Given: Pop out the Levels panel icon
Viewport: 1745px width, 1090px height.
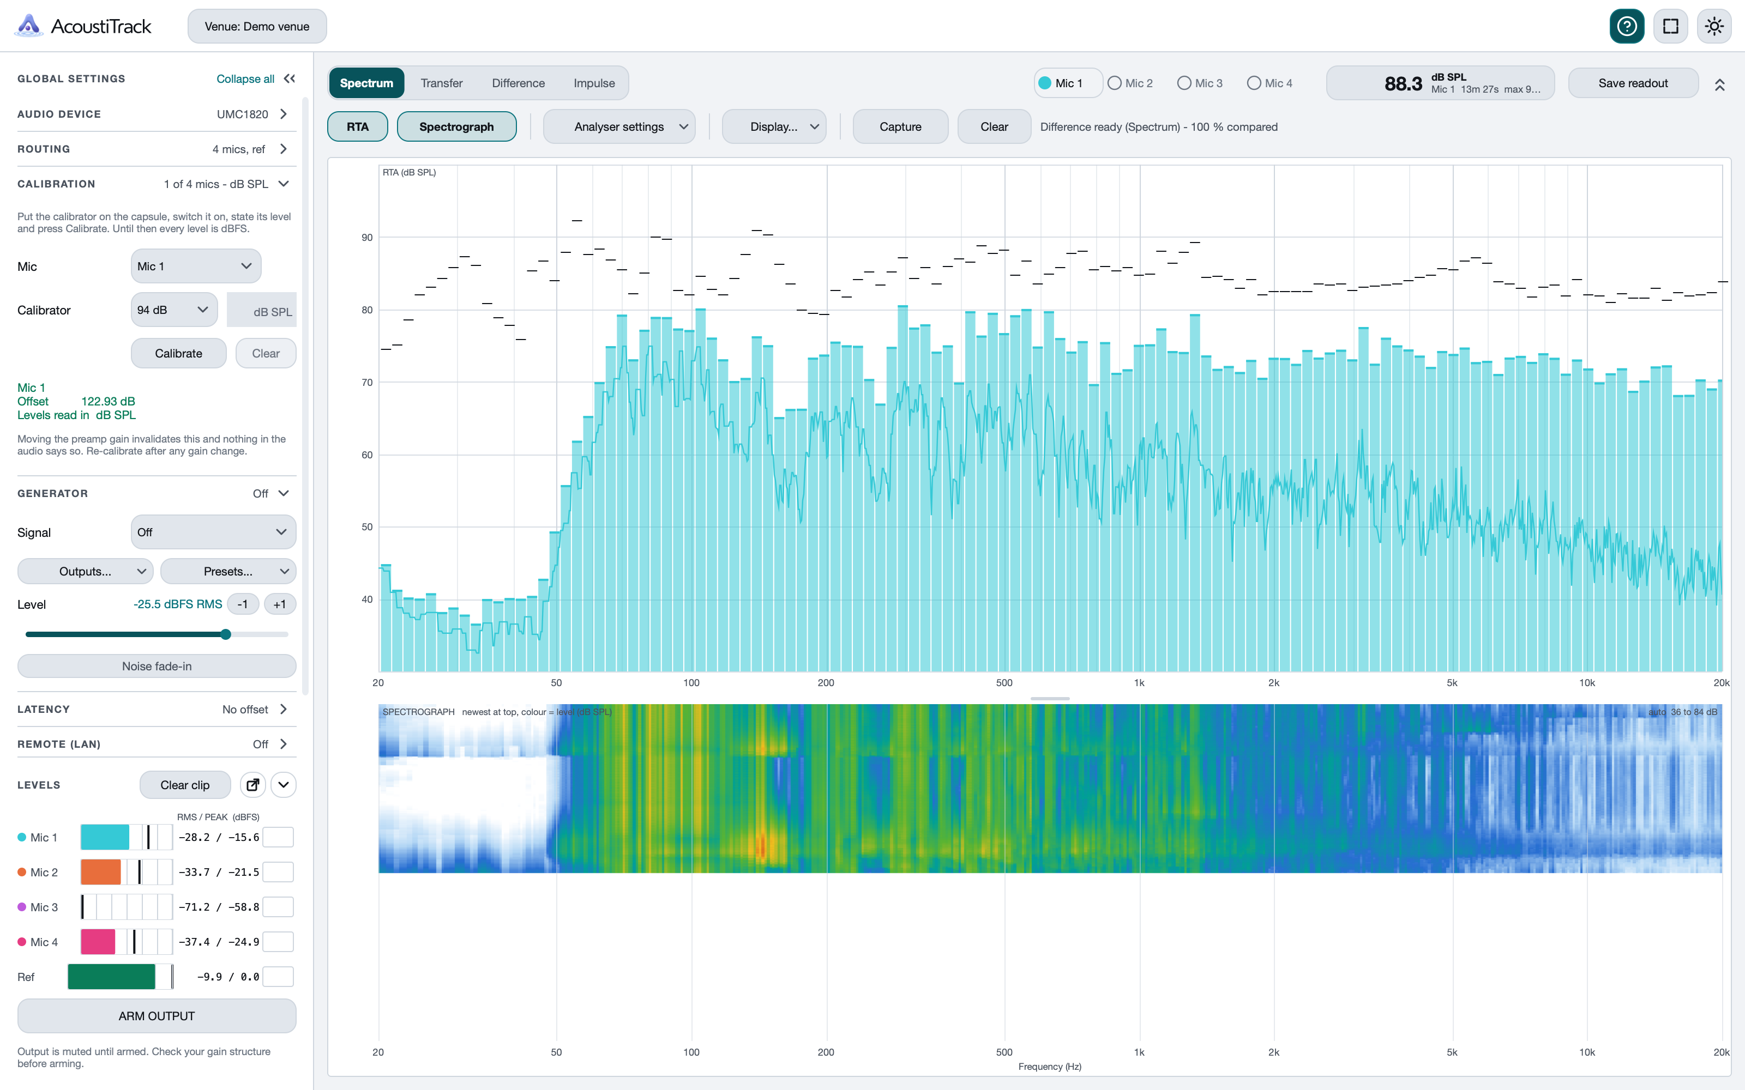Looking at the screenshot, I should [x=253, y=784].
